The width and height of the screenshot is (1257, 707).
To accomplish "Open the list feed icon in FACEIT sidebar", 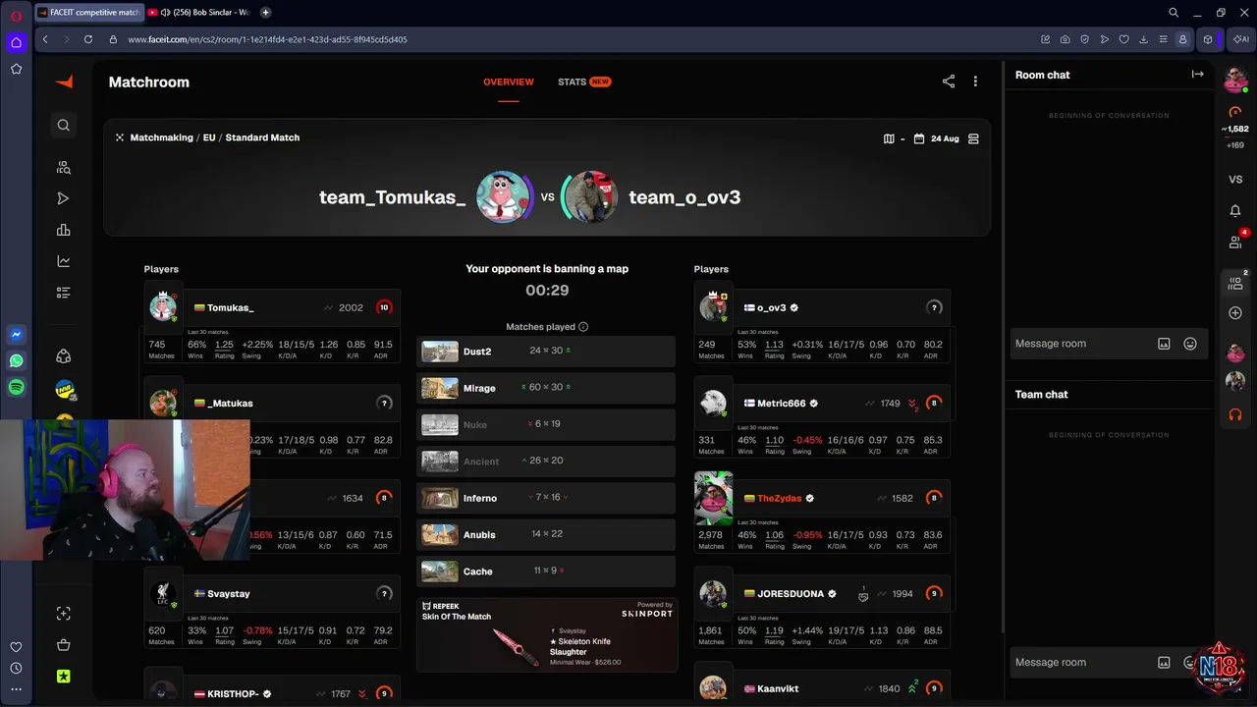I will click(64, 293).
